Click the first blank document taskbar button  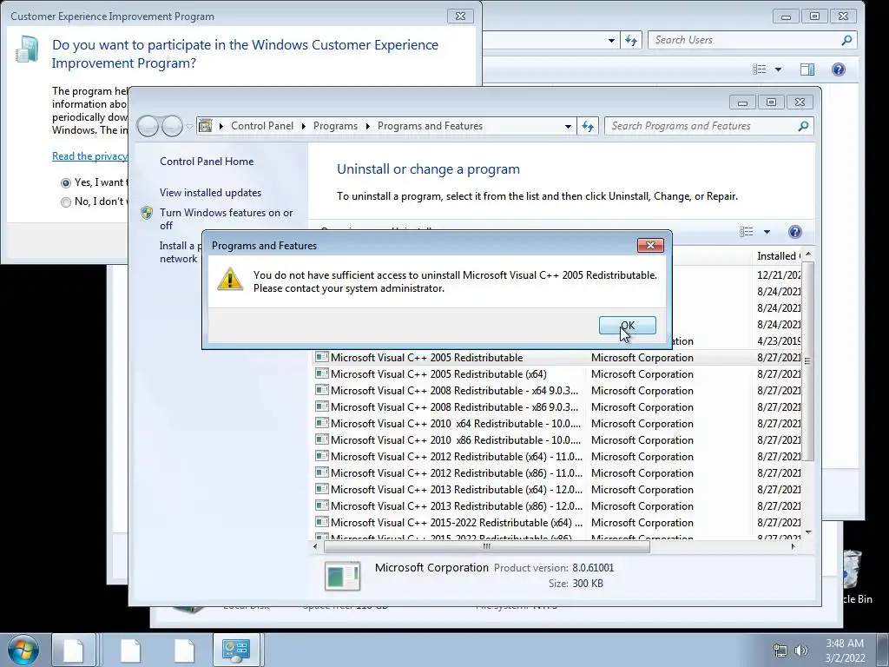[x=74, y=650]
